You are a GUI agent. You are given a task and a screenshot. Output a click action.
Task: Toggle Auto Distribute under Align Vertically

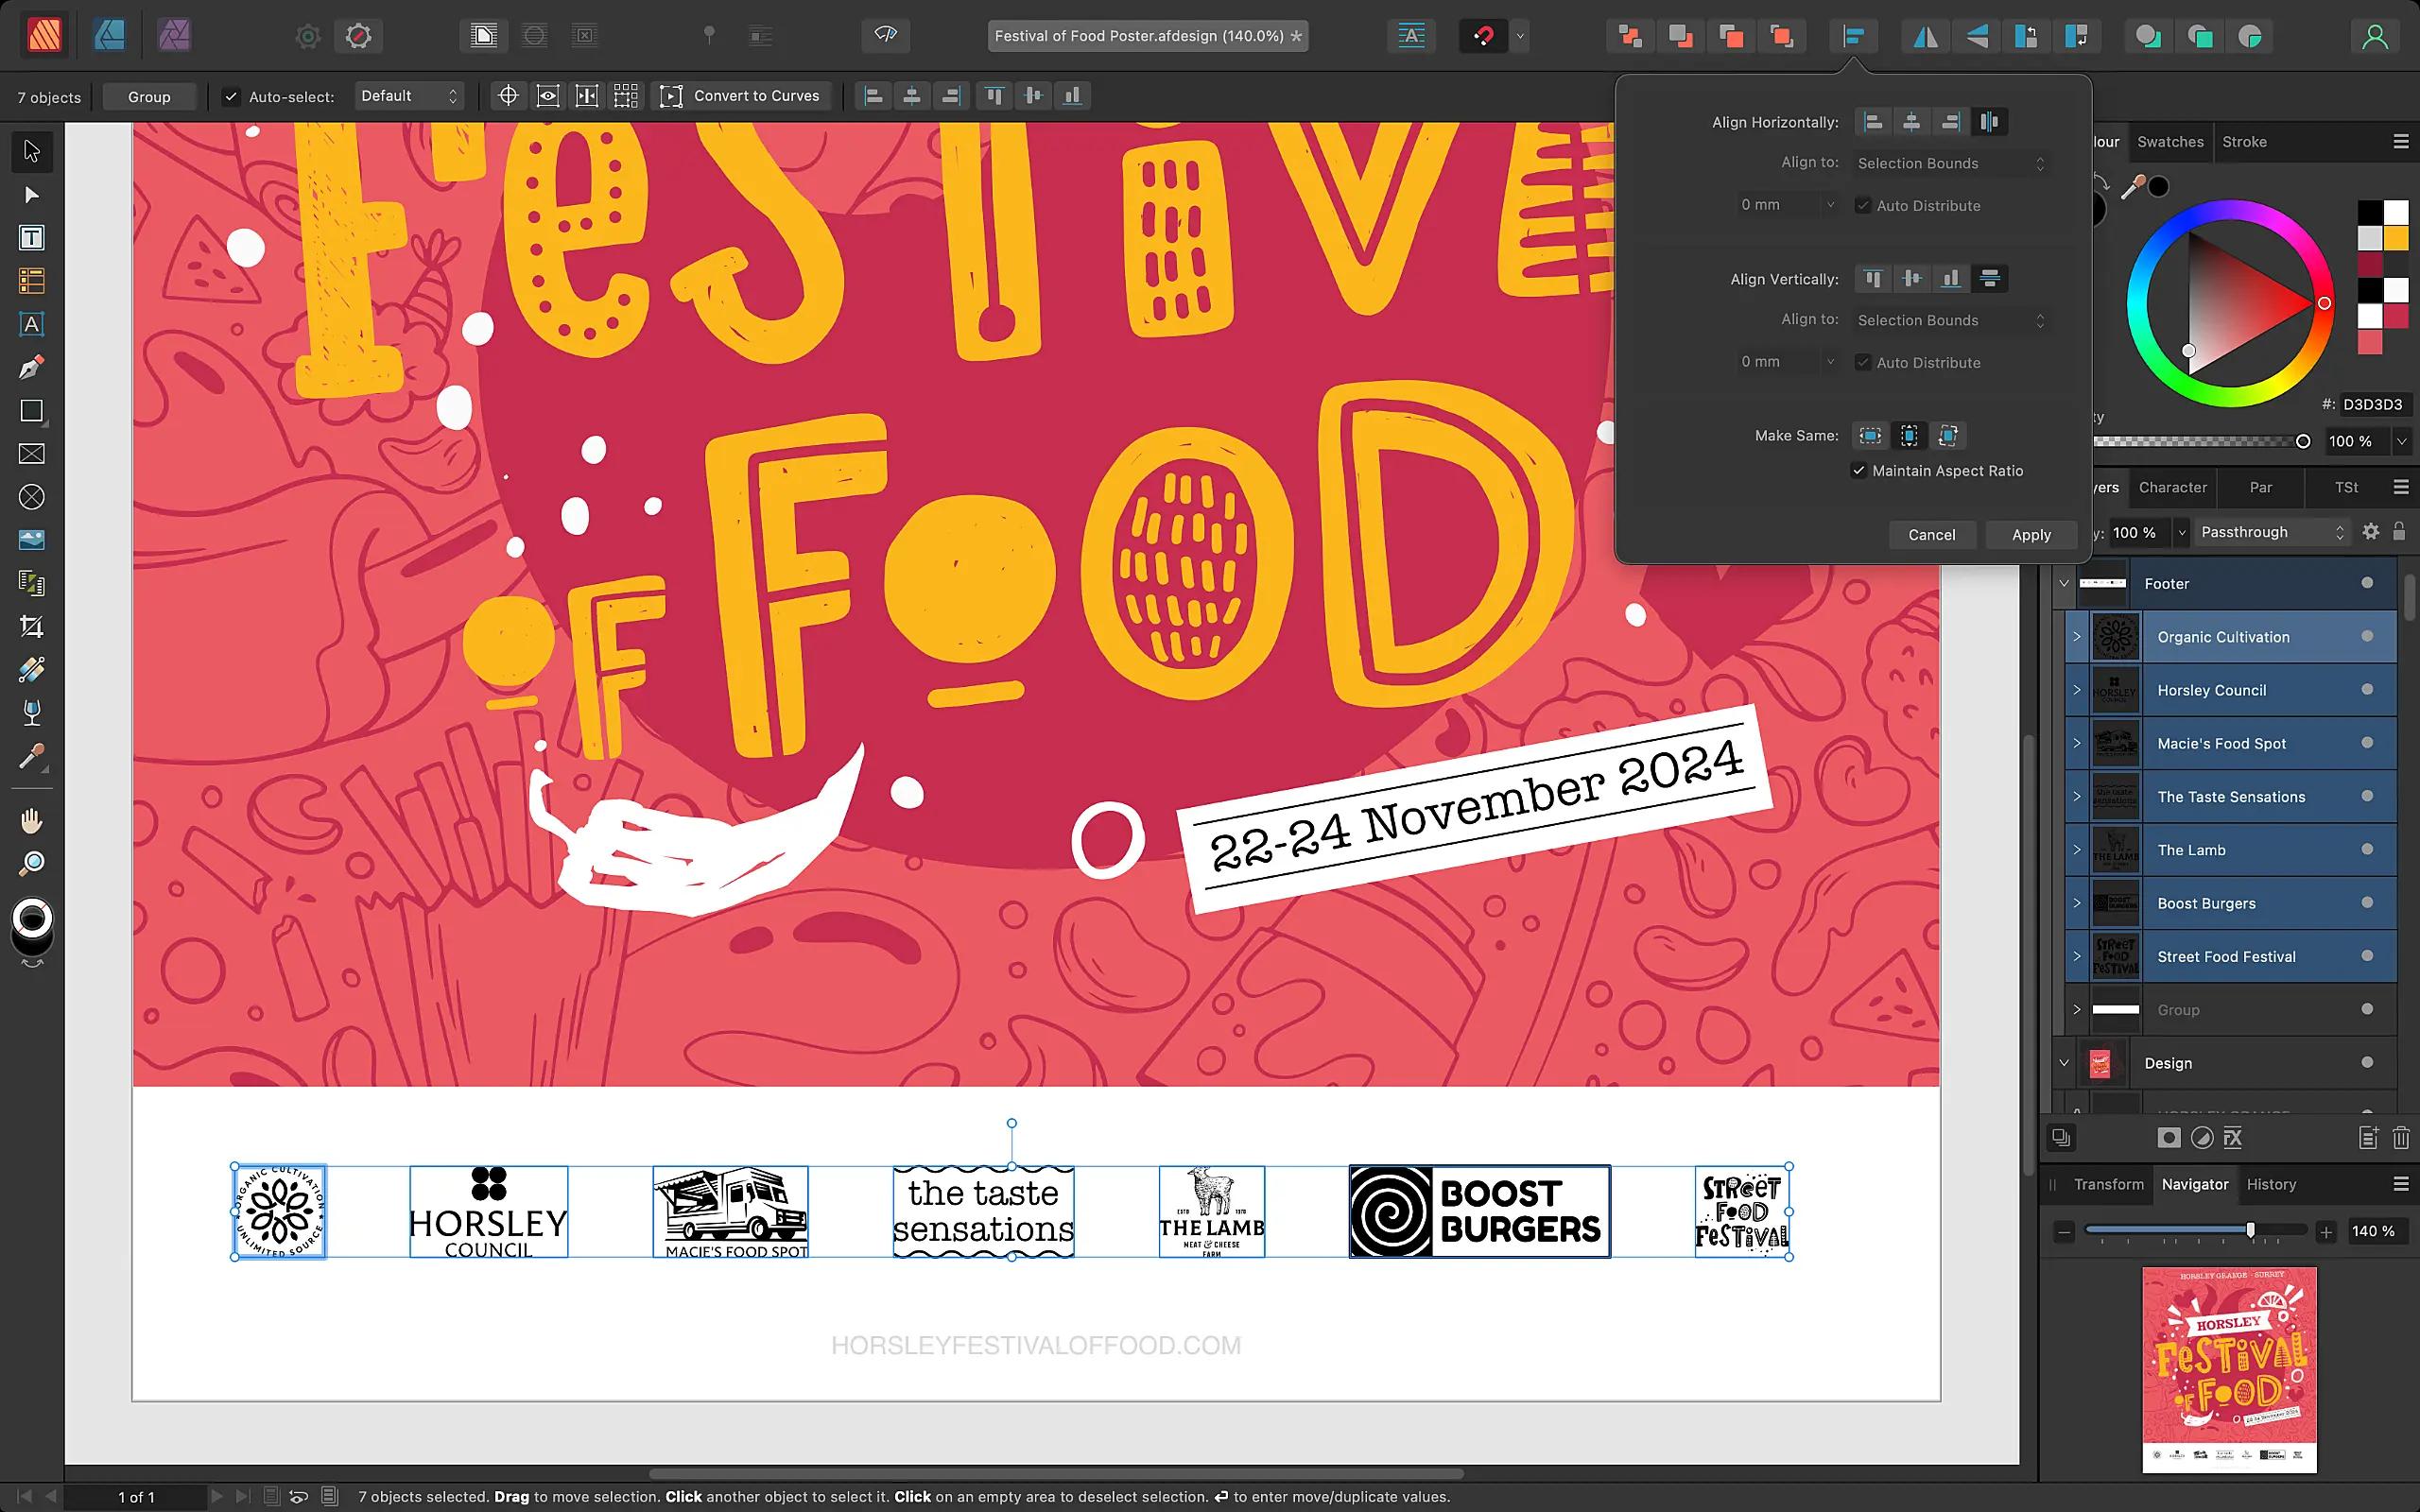tap(1862, 362)
